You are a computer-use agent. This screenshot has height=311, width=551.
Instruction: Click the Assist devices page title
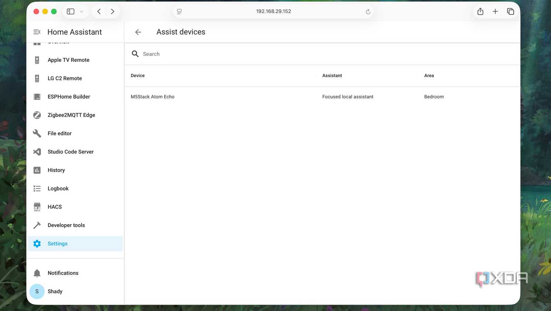coord(181,32)
